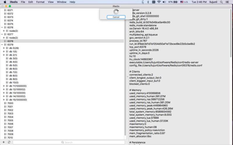Click the server icon beside 7009
233x145 pixels.
click(x=5, y=134)
